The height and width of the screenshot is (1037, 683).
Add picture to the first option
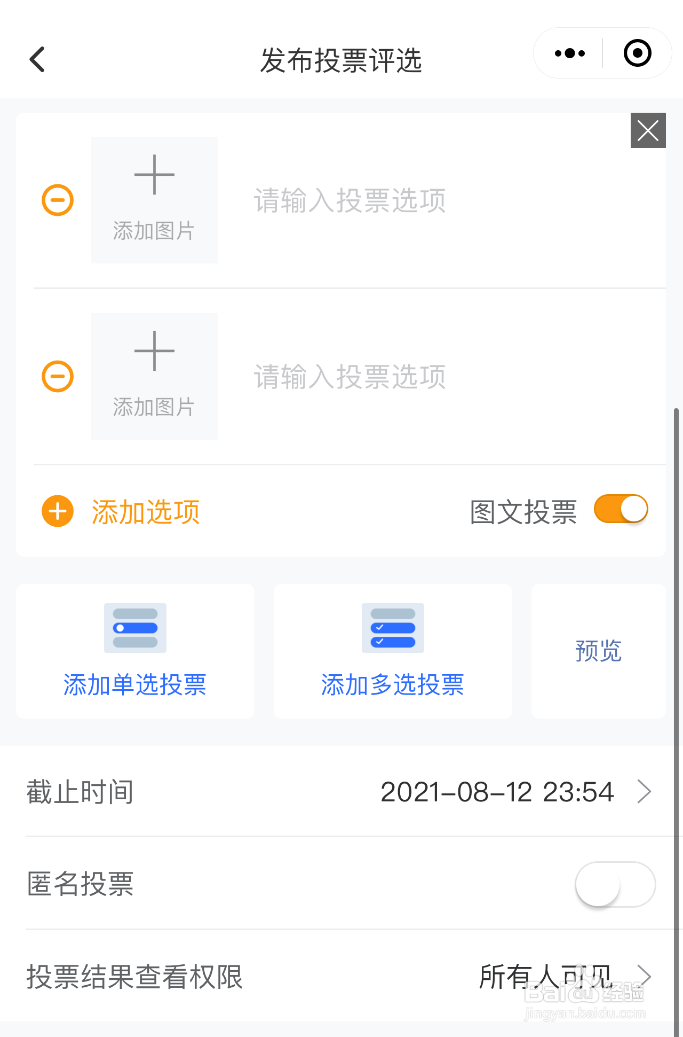click(x=154, y=200)
